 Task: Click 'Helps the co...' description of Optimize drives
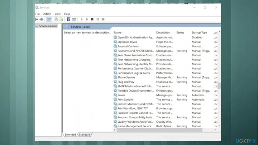point(165,42)
